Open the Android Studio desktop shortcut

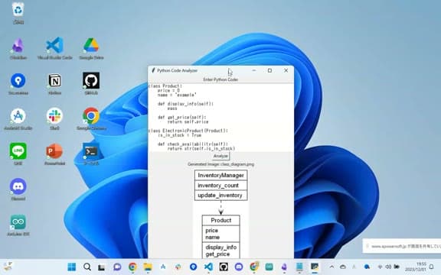tap(18, 119)
